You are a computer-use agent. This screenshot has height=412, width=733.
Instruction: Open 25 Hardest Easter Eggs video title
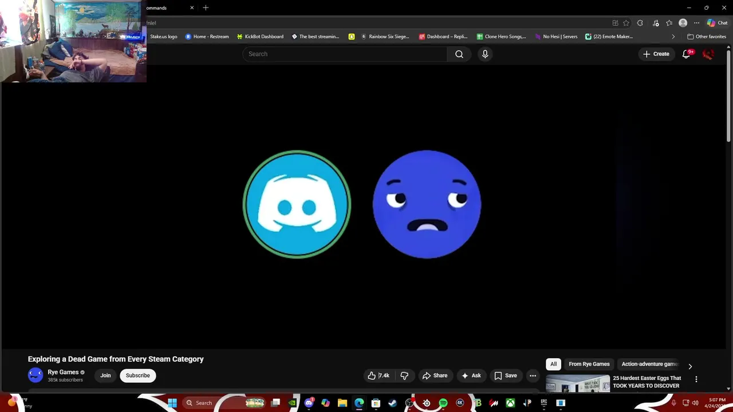tap(647, 382)
